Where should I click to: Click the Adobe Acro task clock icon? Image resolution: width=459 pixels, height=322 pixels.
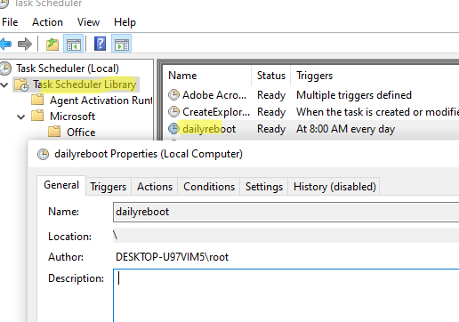pyautogui.click(x=173, y=95)
